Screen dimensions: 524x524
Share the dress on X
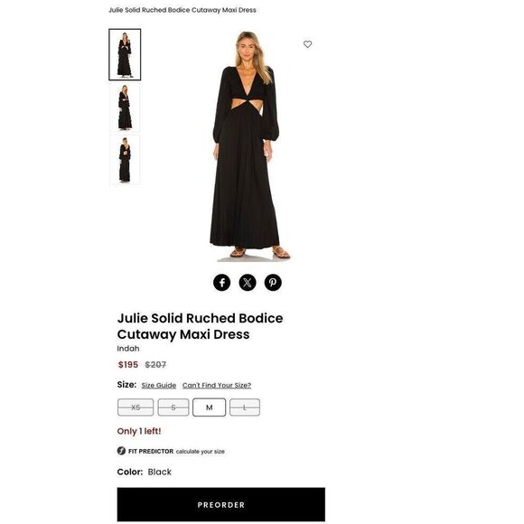pyautogui.click(x=248, y=283)
